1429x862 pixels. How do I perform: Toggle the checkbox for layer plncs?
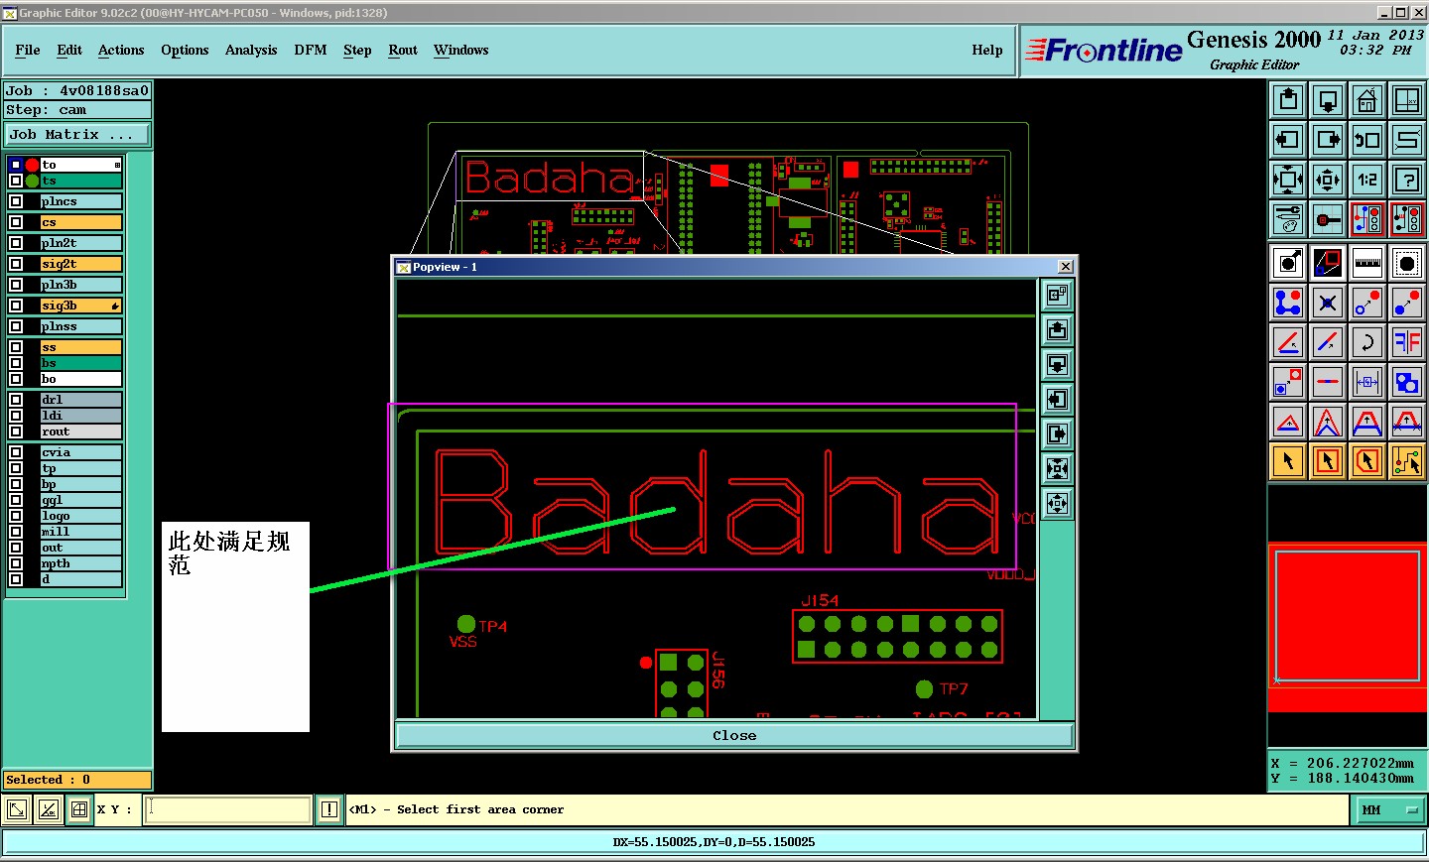16,201
